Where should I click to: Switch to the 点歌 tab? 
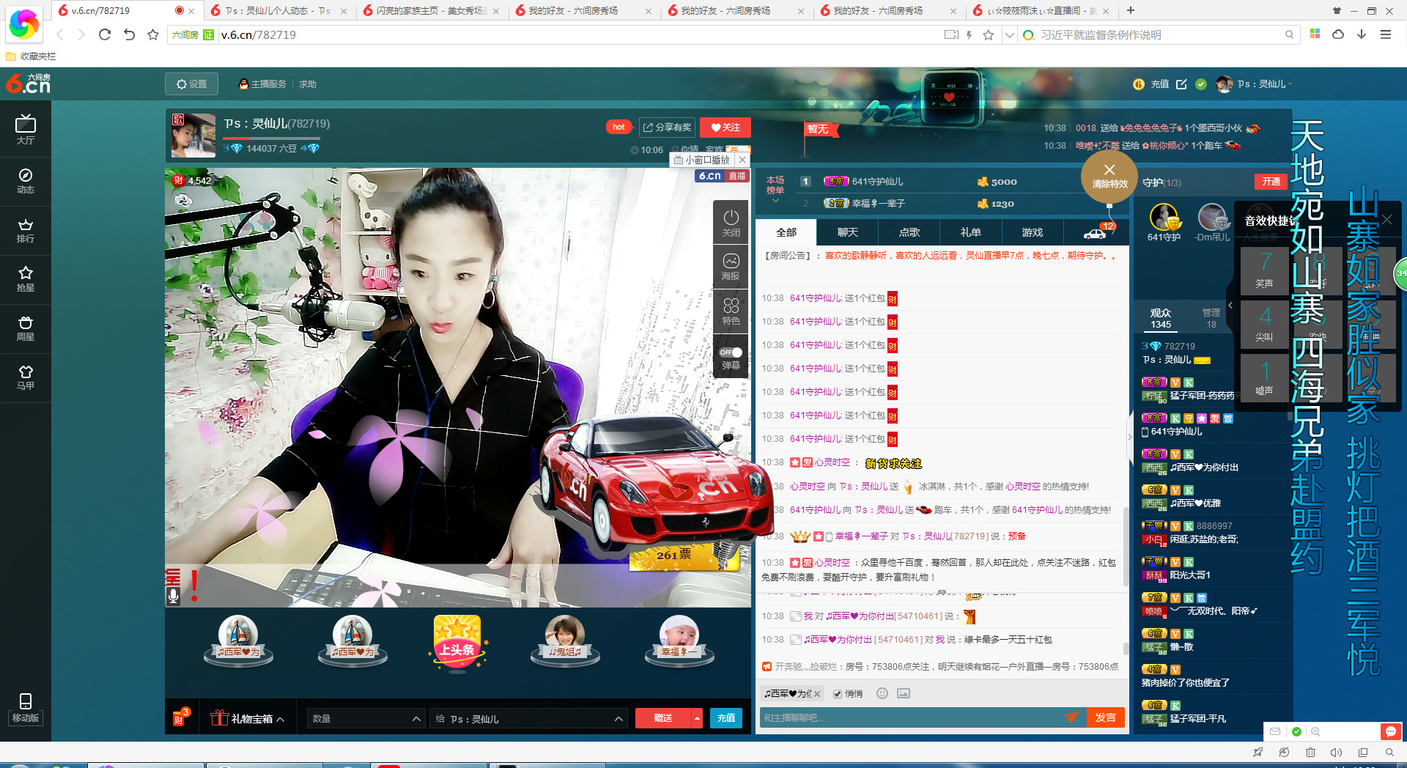pyautogui.click(x=909, y=232)
